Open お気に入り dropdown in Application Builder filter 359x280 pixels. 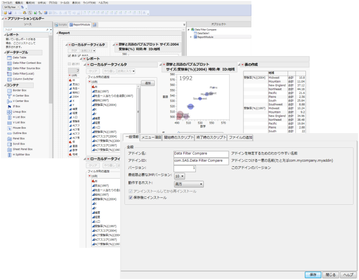88,50
